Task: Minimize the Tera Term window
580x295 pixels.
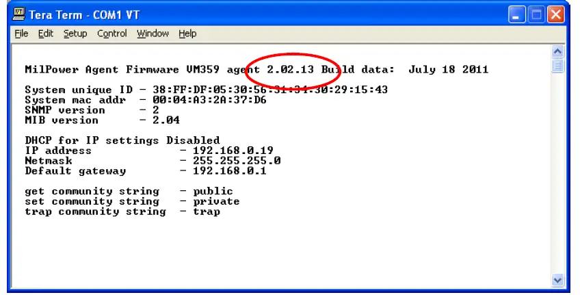Action: [516, 15]
